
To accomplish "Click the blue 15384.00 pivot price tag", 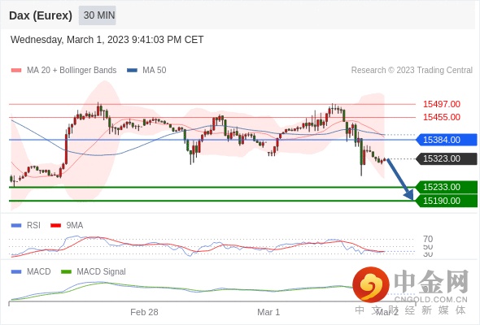I will click(447, 140).
